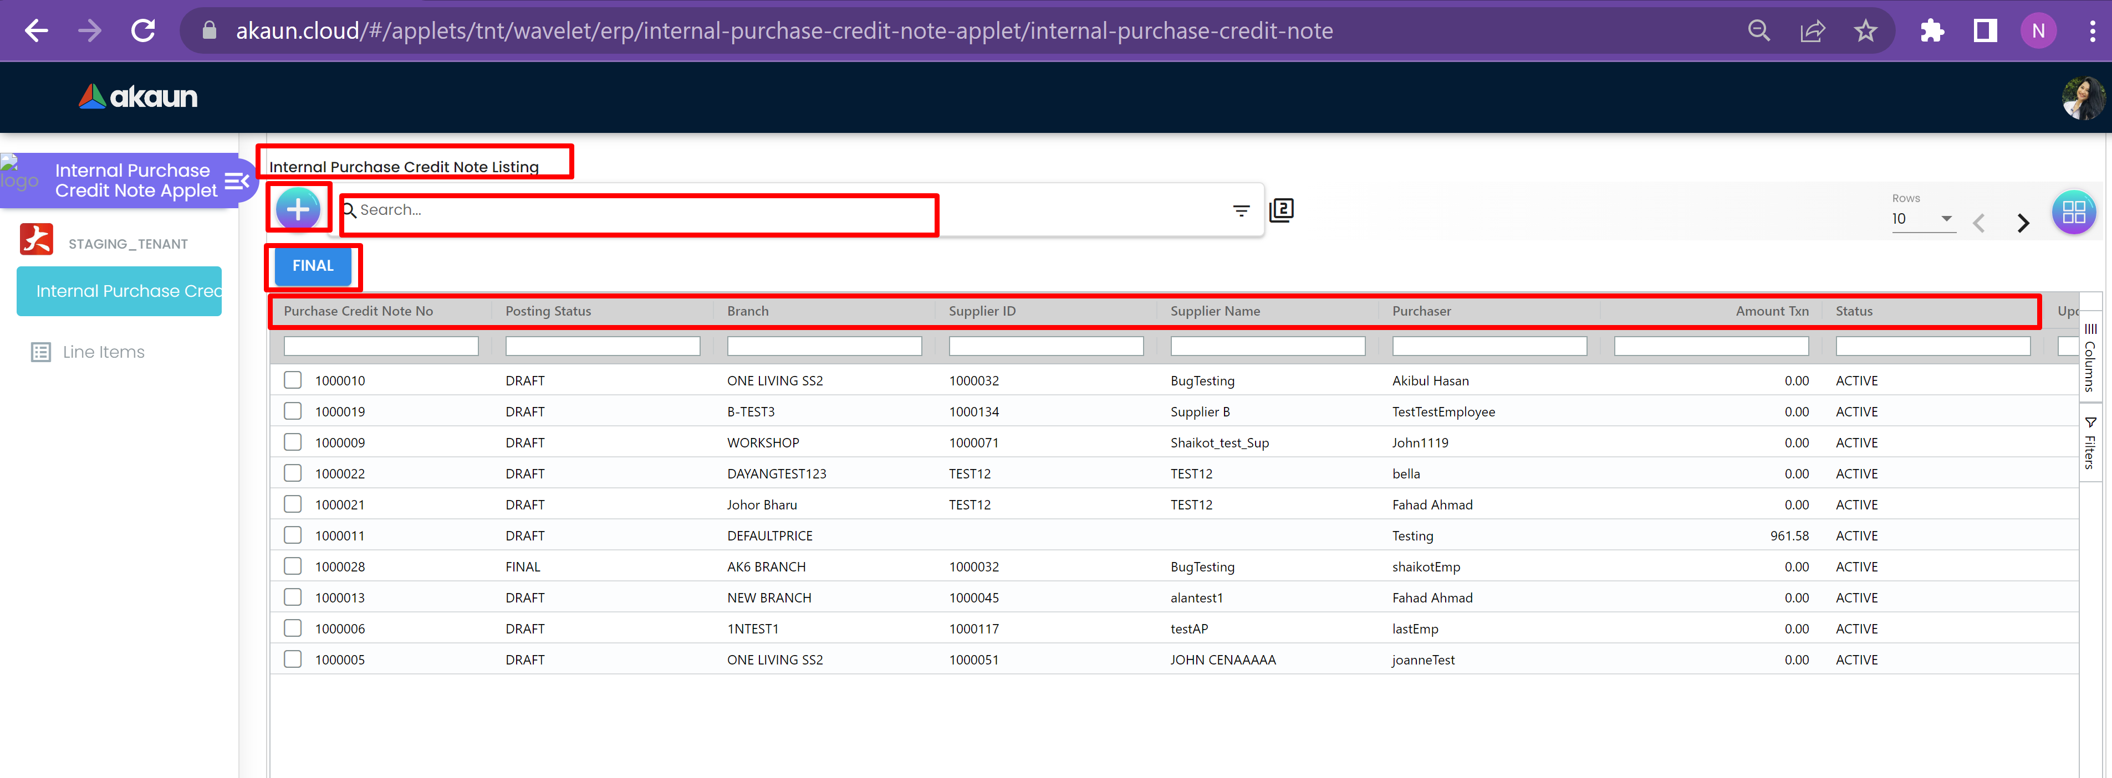Collapse the sidebar menu toggle icon
Screen dimensions: 2112x778
click(x=236, y=181)
